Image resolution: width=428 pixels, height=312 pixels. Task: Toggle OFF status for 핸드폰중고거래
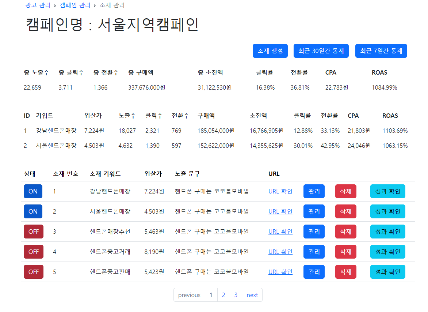34,252
